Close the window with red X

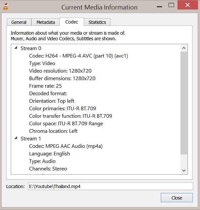point(188,5)
